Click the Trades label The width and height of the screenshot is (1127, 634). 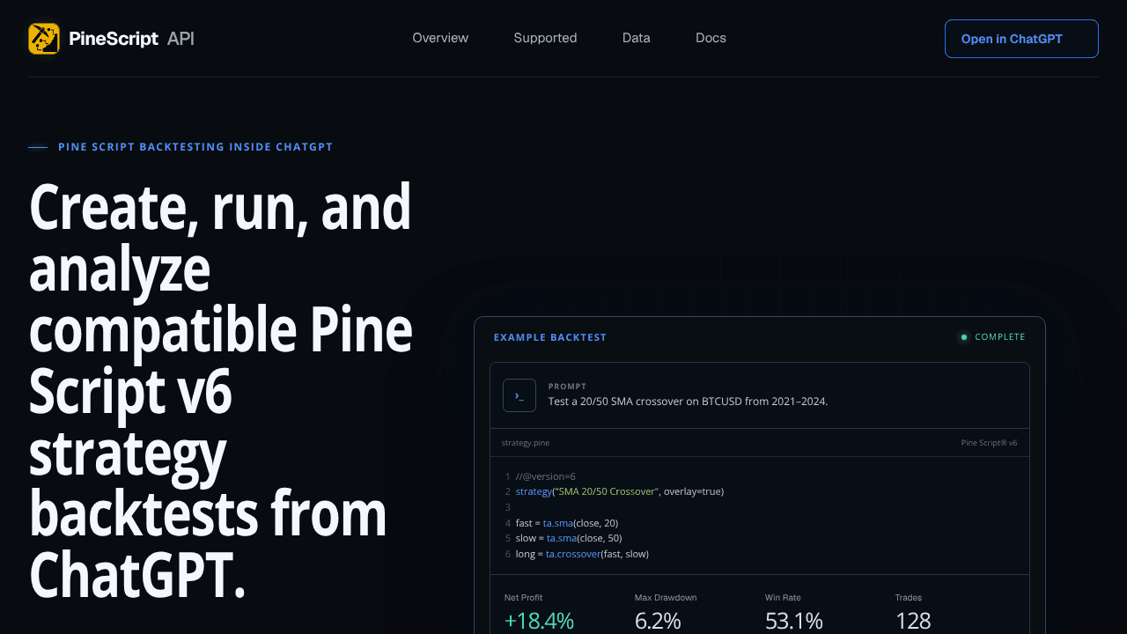point(909,598)
